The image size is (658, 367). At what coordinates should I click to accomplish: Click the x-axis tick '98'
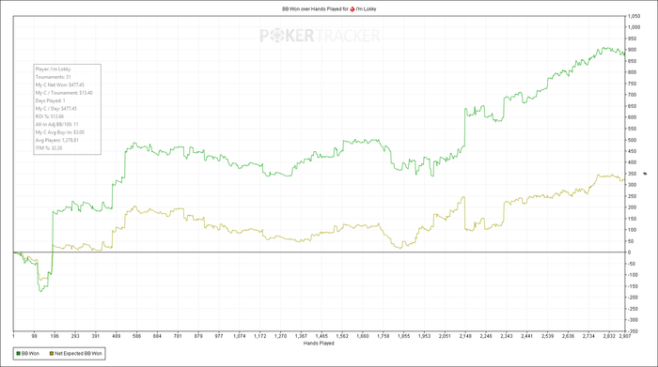tap(35, 336)
